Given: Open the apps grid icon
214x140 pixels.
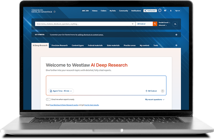Looking at the screenshot, I should [x=165, y=11].
